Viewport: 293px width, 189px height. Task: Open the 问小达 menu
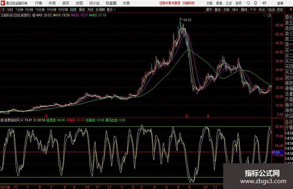click(94, 3)
